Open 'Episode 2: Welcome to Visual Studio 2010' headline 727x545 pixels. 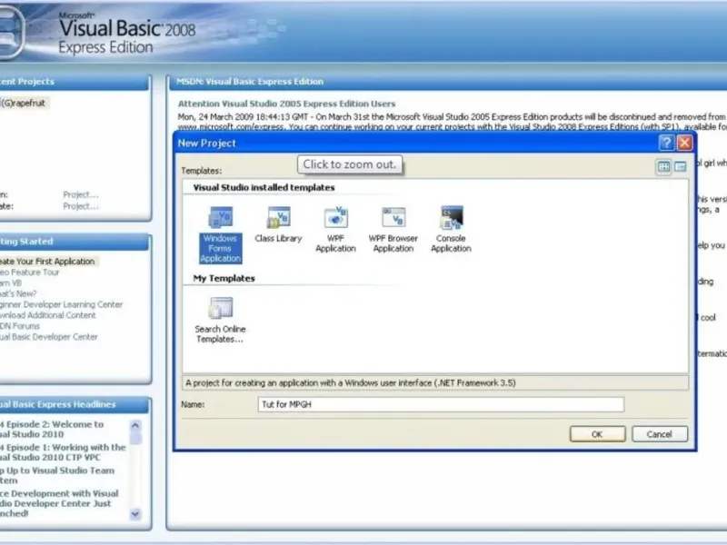click(52, 429)
